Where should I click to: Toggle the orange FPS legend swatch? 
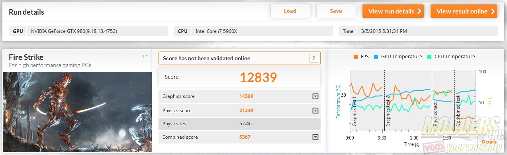click(x=355, y=57)
